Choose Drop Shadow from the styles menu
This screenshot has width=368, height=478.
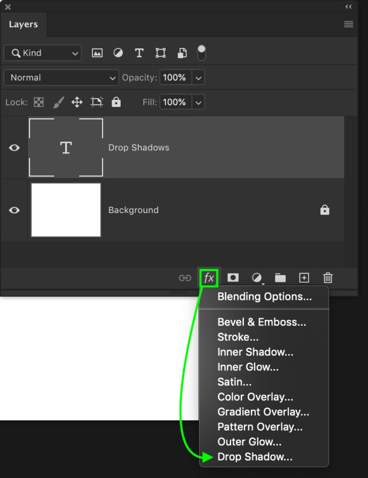[255, 457]
